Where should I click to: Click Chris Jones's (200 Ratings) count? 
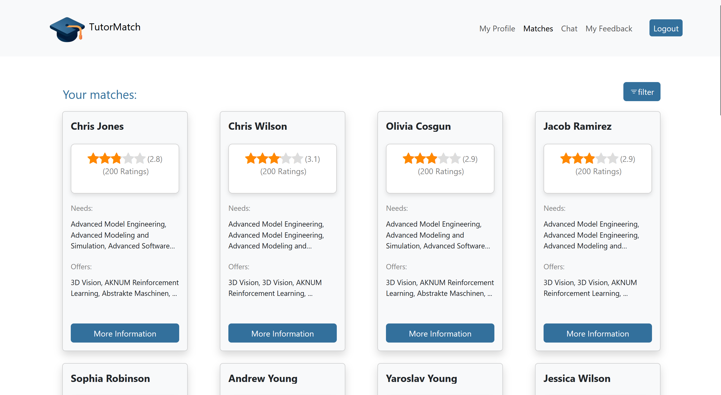pos(125,171)
